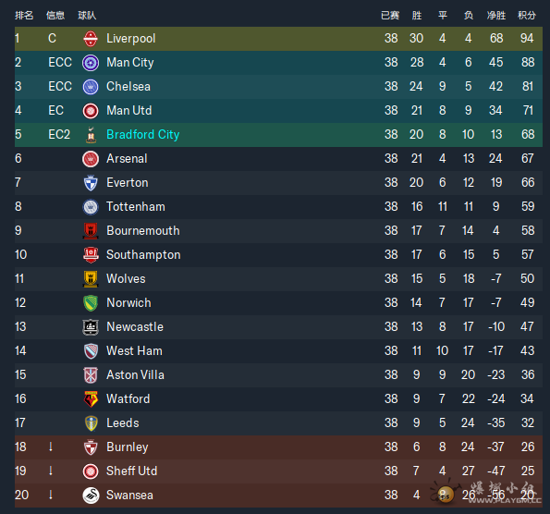Select the Chelsea club badge

91,87
